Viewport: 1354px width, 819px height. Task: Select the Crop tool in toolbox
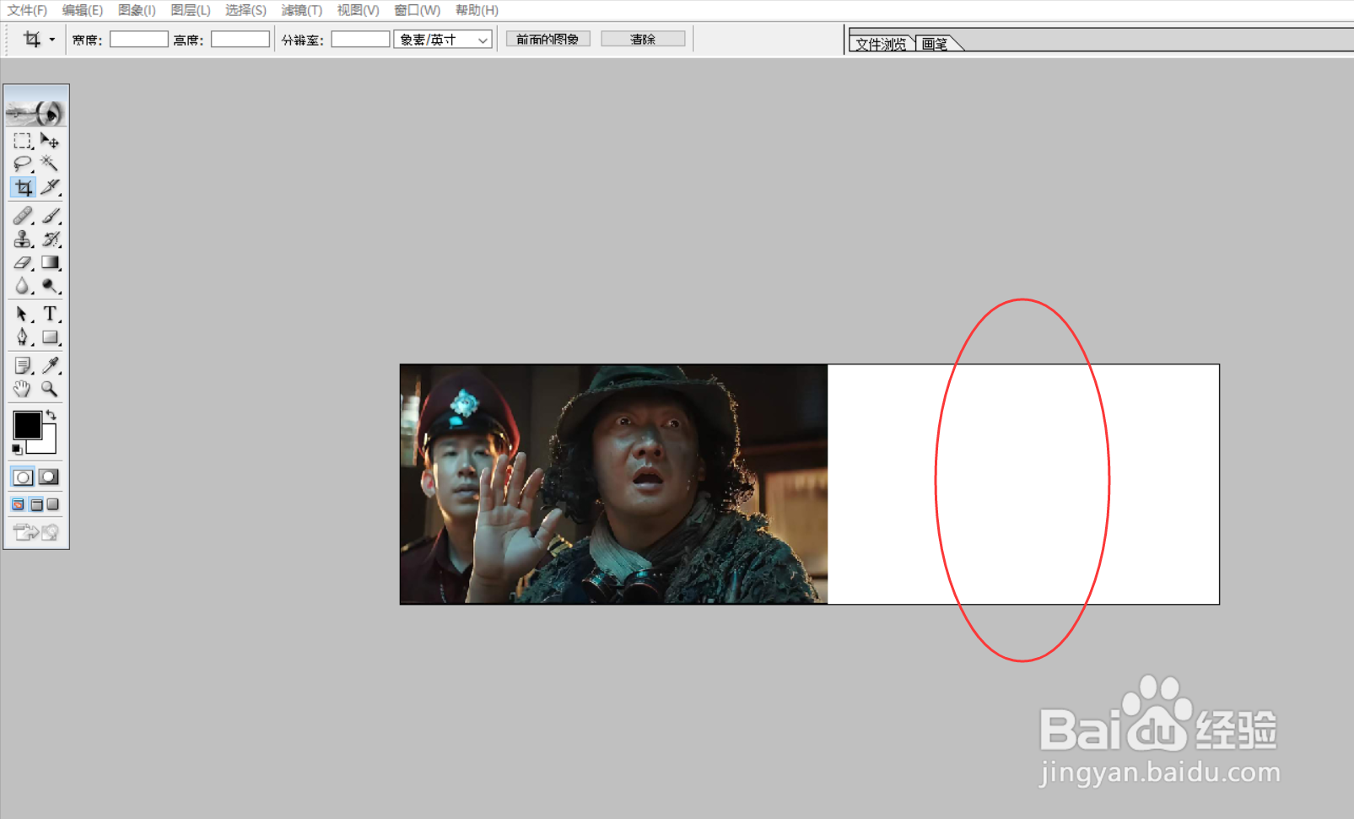pyautogui.click(x=23, y=187)
